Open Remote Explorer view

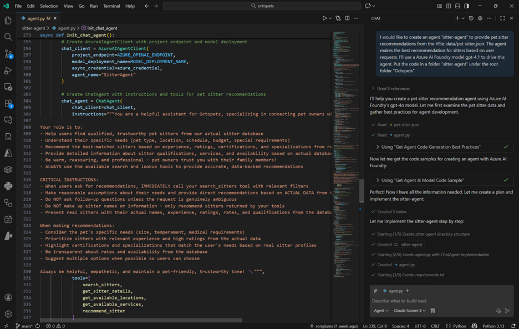[x=8, y=87]
